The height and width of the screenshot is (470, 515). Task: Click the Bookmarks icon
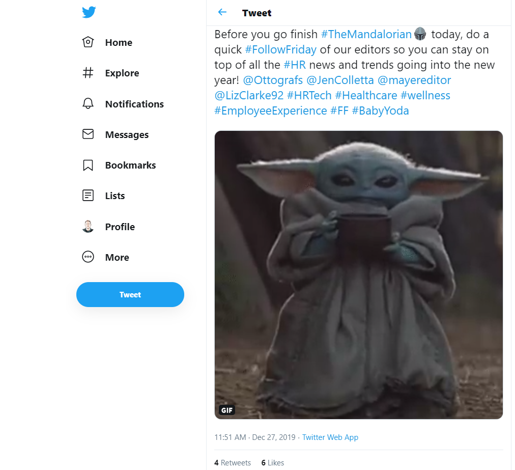coord(88,165)
